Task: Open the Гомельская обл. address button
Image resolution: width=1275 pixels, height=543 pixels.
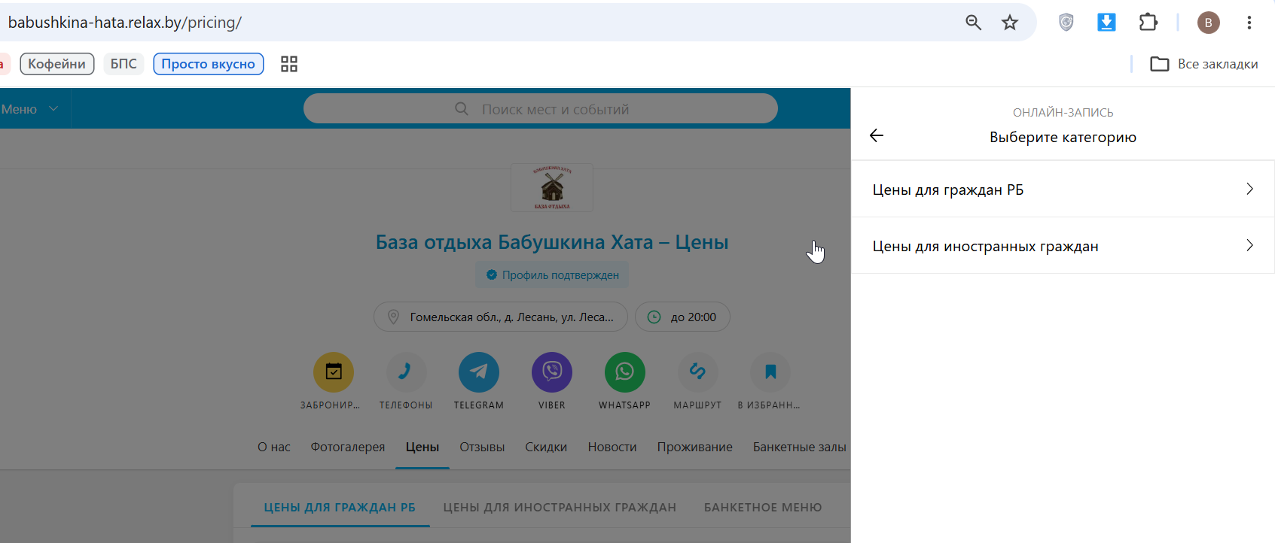Action: pyautogui.click(x=501, y=317)
